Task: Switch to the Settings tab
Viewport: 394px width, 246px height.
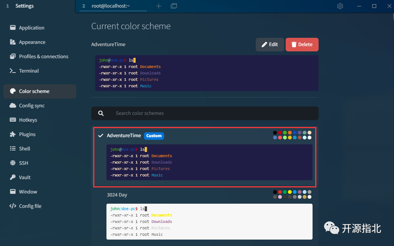Action: [x=24, y=6]
